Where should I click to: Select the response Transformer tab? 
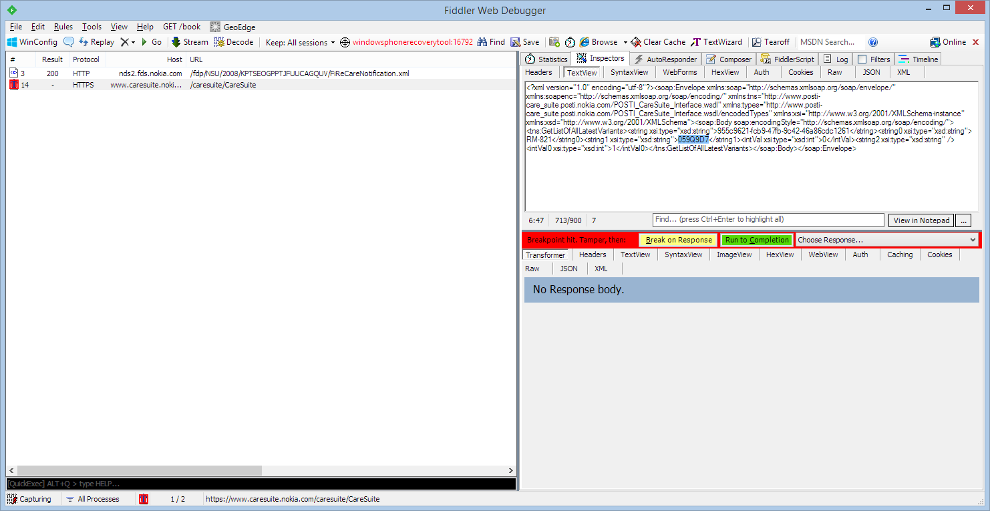tap(545, 254)
